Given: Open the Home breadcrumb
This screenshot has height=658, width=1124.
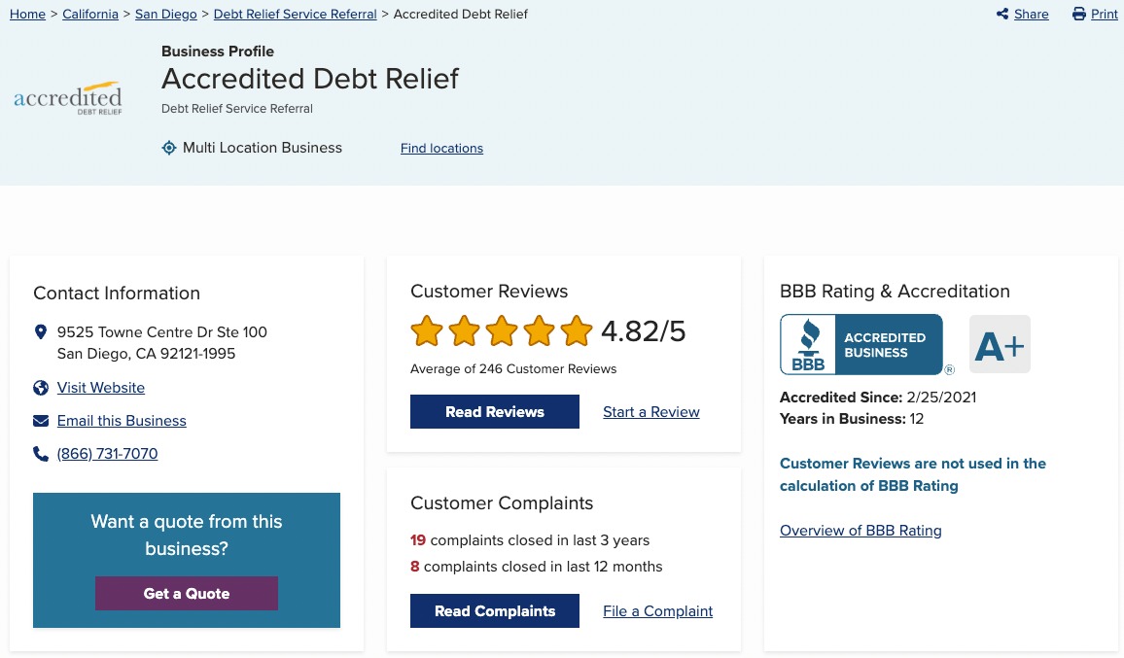Looking at the screenshot, I should [27, 14].
